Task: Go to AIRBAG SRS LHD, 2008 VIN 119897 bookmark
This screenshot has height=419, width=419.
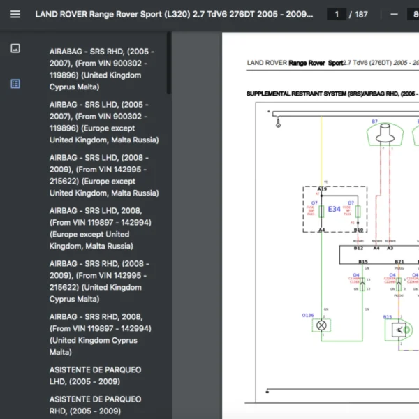Action: tap(103, 228)
